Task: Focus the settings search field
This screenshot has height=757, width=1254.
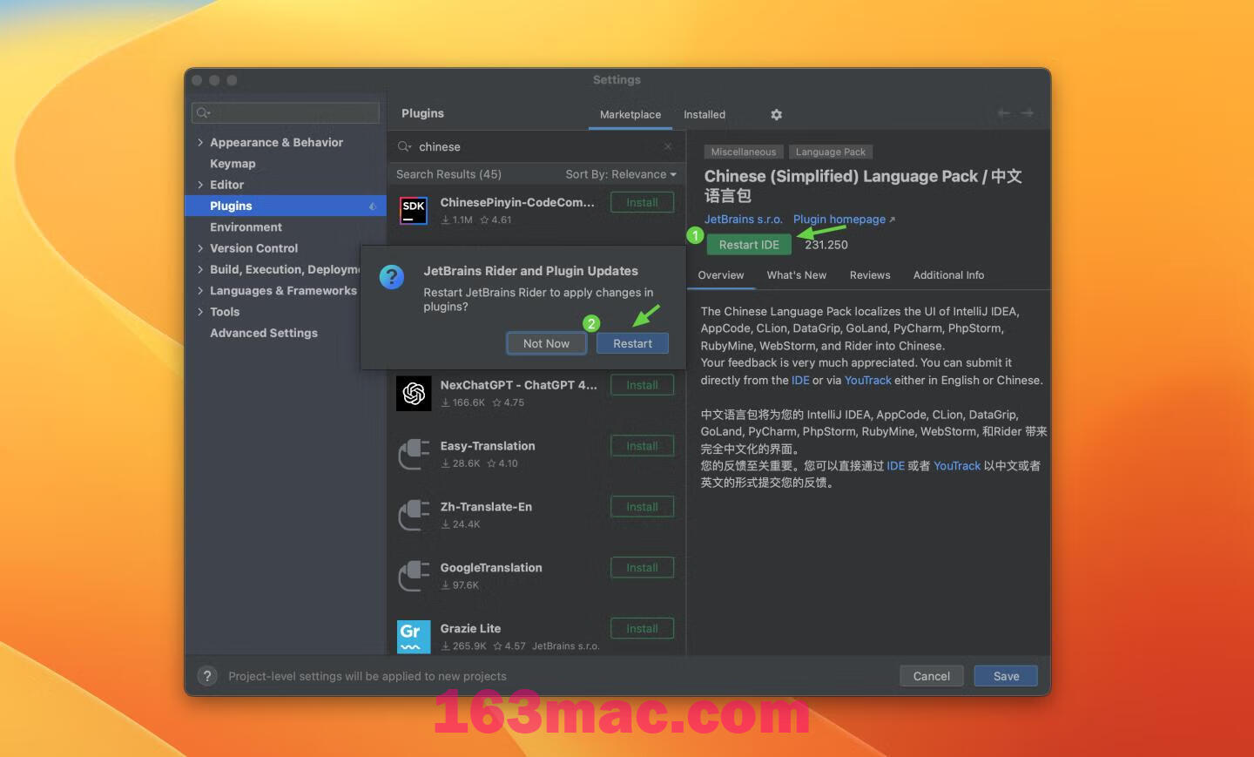Action: point(286,112)
